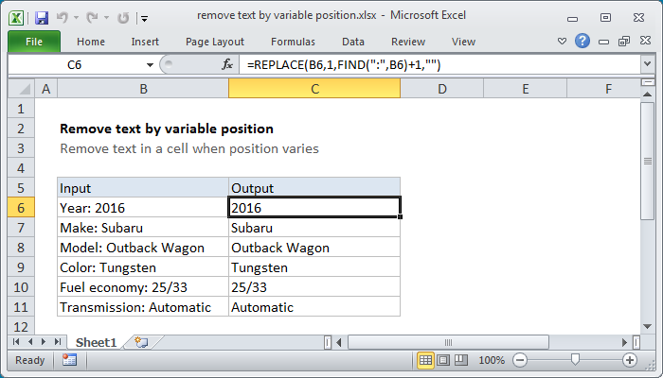Click the Excel application icon in title bar
This screenshot has height=378, width=663.
[16, 18]
